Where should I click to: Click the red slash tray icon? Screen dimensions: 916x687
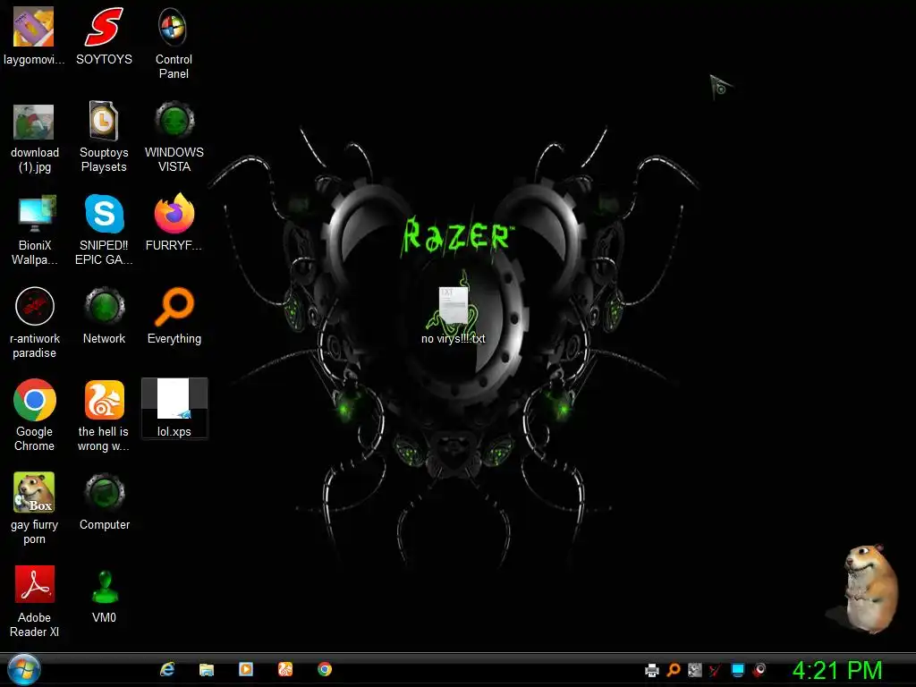[715, 669]
